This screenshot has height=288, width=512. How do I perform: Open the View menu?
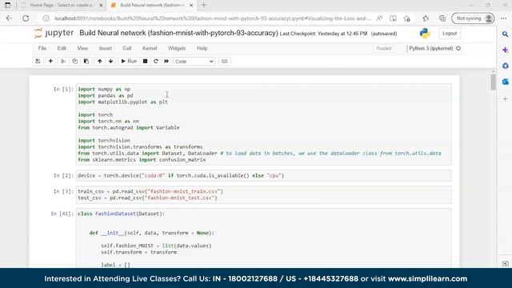click(x=82, y=48)
